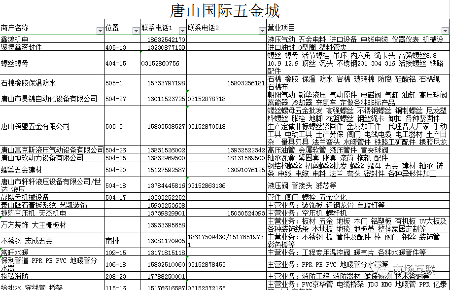Select second phone 15803256181
Screen dimensions: 450x290
pyautogui.click(x=226, y=83)
